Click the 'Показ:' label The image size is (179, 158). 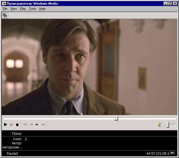(17, 134)
